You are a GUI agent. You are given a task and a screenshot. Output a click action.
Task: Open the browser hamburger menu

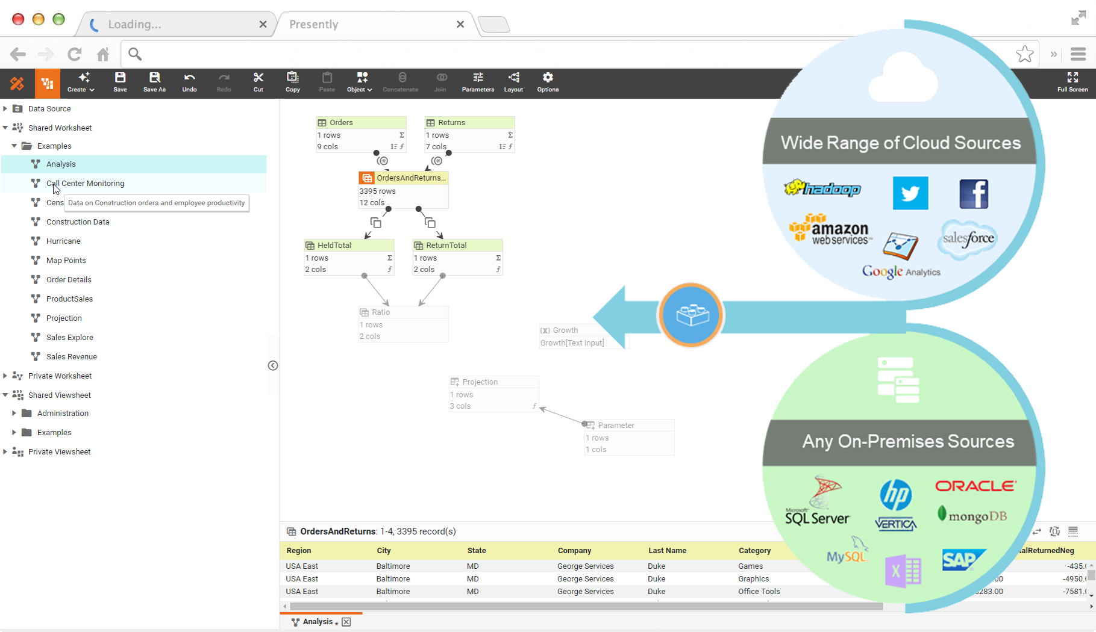(x=1078, y=54)
